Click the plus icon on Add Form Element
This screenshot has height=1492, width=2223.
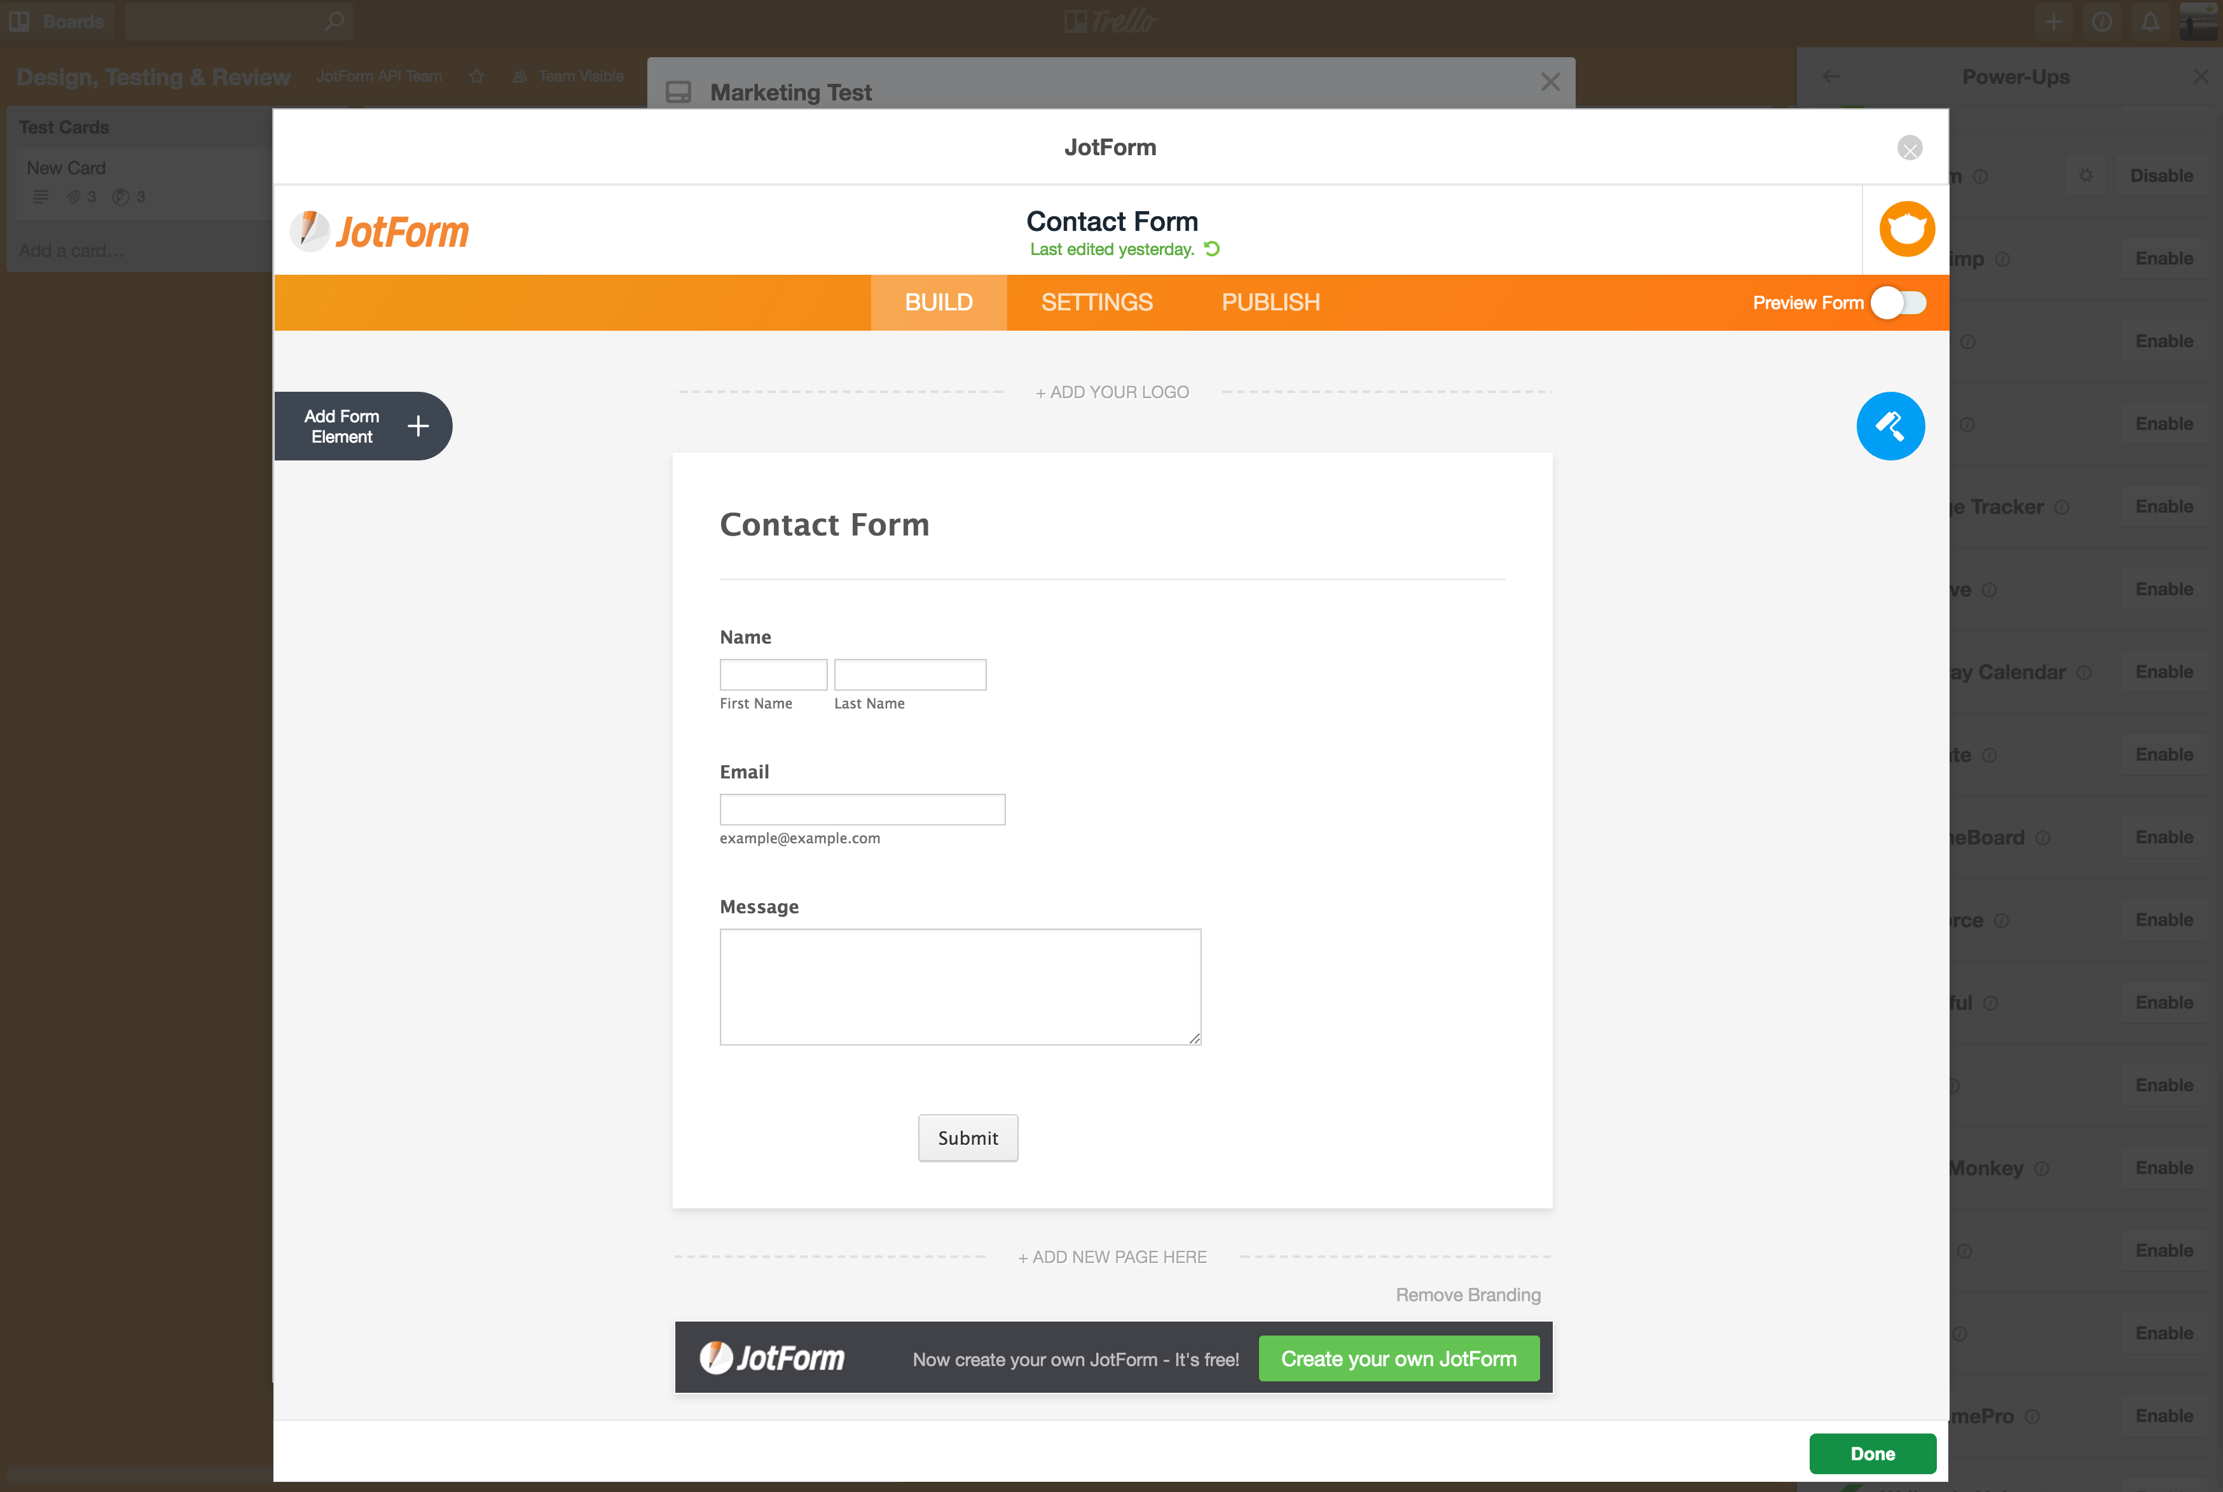point(418,426)
